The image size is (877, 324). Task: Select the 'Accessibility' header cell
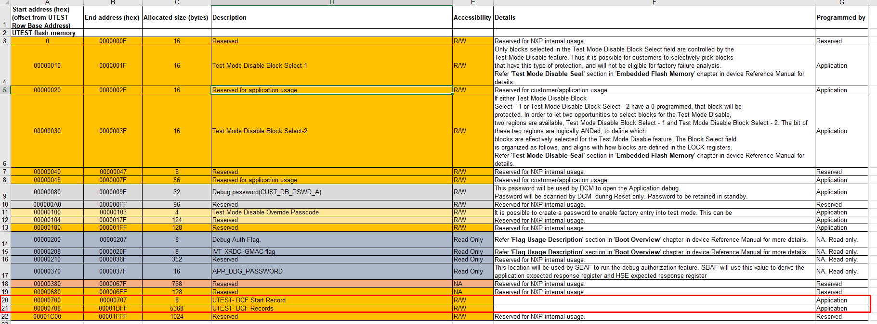tap(473, 17)
